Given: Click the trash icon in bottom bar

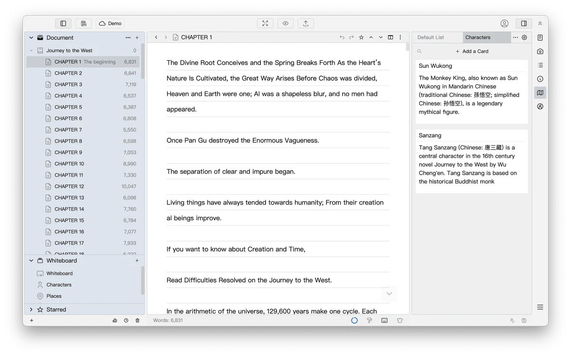Looking at the screenshot, I should [138, 320].
